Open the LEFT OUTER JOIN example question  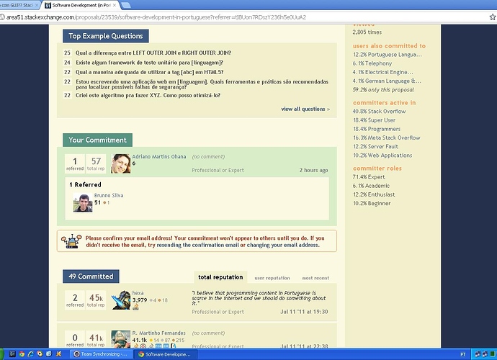[153, 53]
